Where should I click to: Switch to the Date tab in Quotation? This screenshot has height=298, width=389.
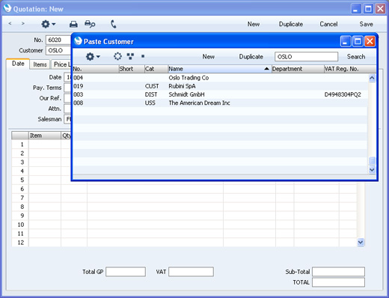(18, 64)
